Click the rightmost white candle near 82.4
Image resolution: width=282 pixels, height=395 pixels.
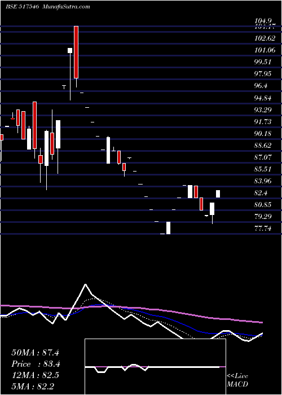pyautogui.click(x=218, y=194)
